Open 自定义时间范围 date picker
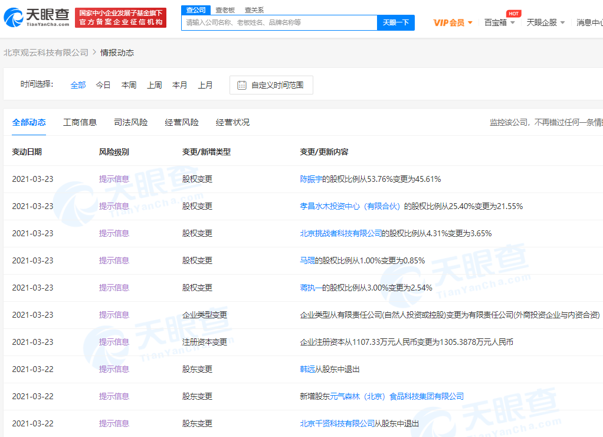Viewport: 603px width, 437px height. (271, 85)
